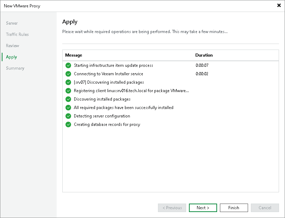The image size is (285, 218).
Task: Select 'Registering client linuxsrv016.tech.local' row text
Action: coord(131,91)
